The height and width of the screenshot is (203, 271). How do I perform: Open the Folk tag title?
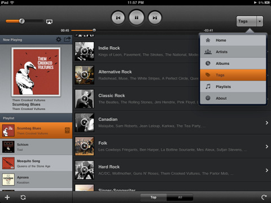103,143
